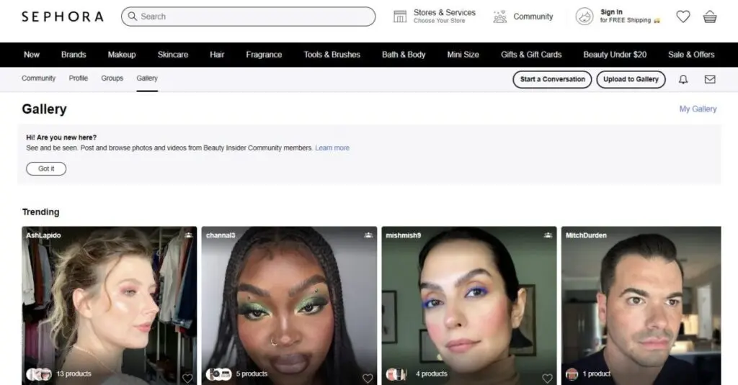Click product thumbnails on mishmish9's photo
Screen dimensions: 738x385
397,374
